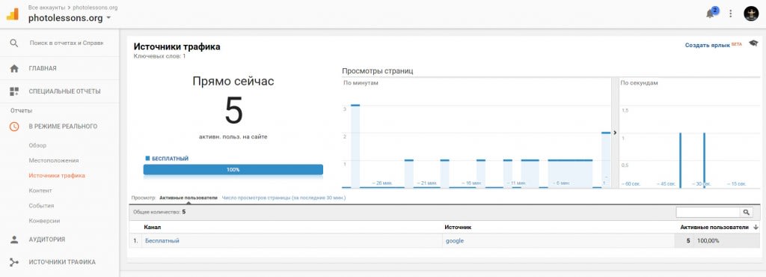766x277 pixels.
Task: Click the sort arrow beside Активные пользователи
Action: point(756,227)
